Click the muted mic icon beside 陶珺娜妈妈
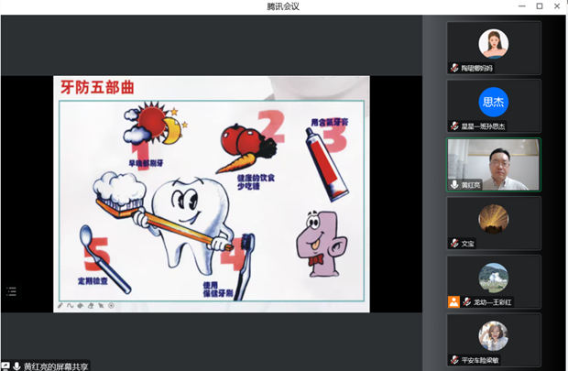The height and width of the screenshot is (371, 568). [453, 68]
